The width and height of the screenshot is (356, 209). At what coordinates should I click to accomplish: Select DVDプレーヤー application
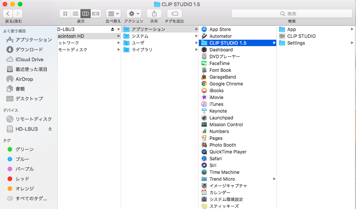[238, 56]
